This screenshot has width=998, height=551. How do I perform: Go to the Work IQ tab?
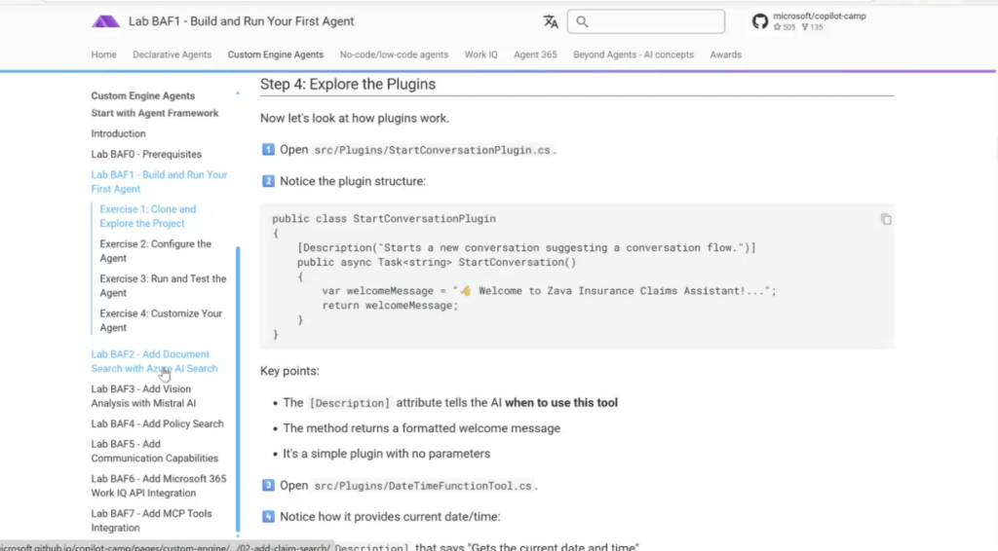tap(480, 55)
